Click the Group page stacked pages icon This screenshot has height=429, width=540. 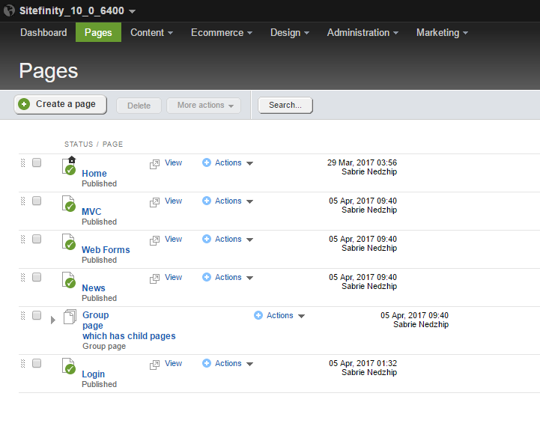click(70, 317)
